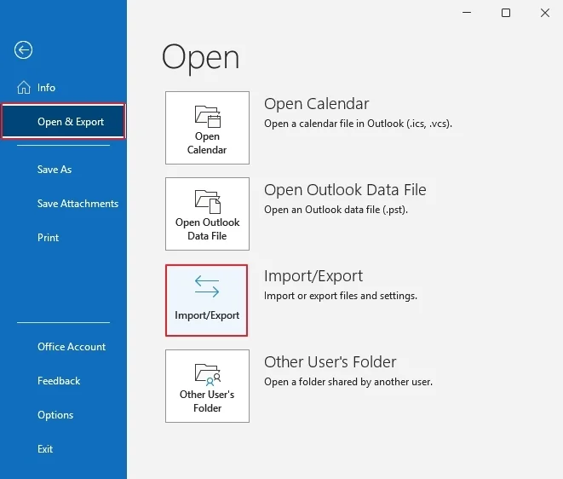This screenshot has width=563, height=479.
Task: Click 'Open an Outlook data file (.pst).' text
Action: (x=336, y=210)
